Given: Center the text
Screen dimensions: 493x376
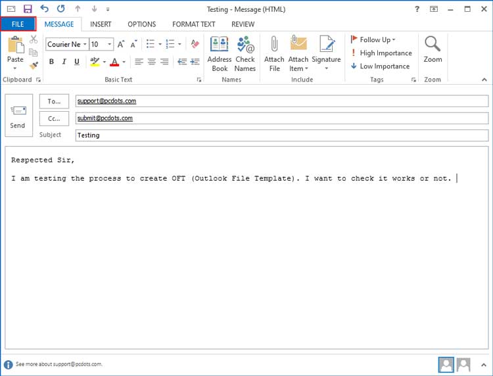Looking at the screenshot, I should (x=152, y=62).
